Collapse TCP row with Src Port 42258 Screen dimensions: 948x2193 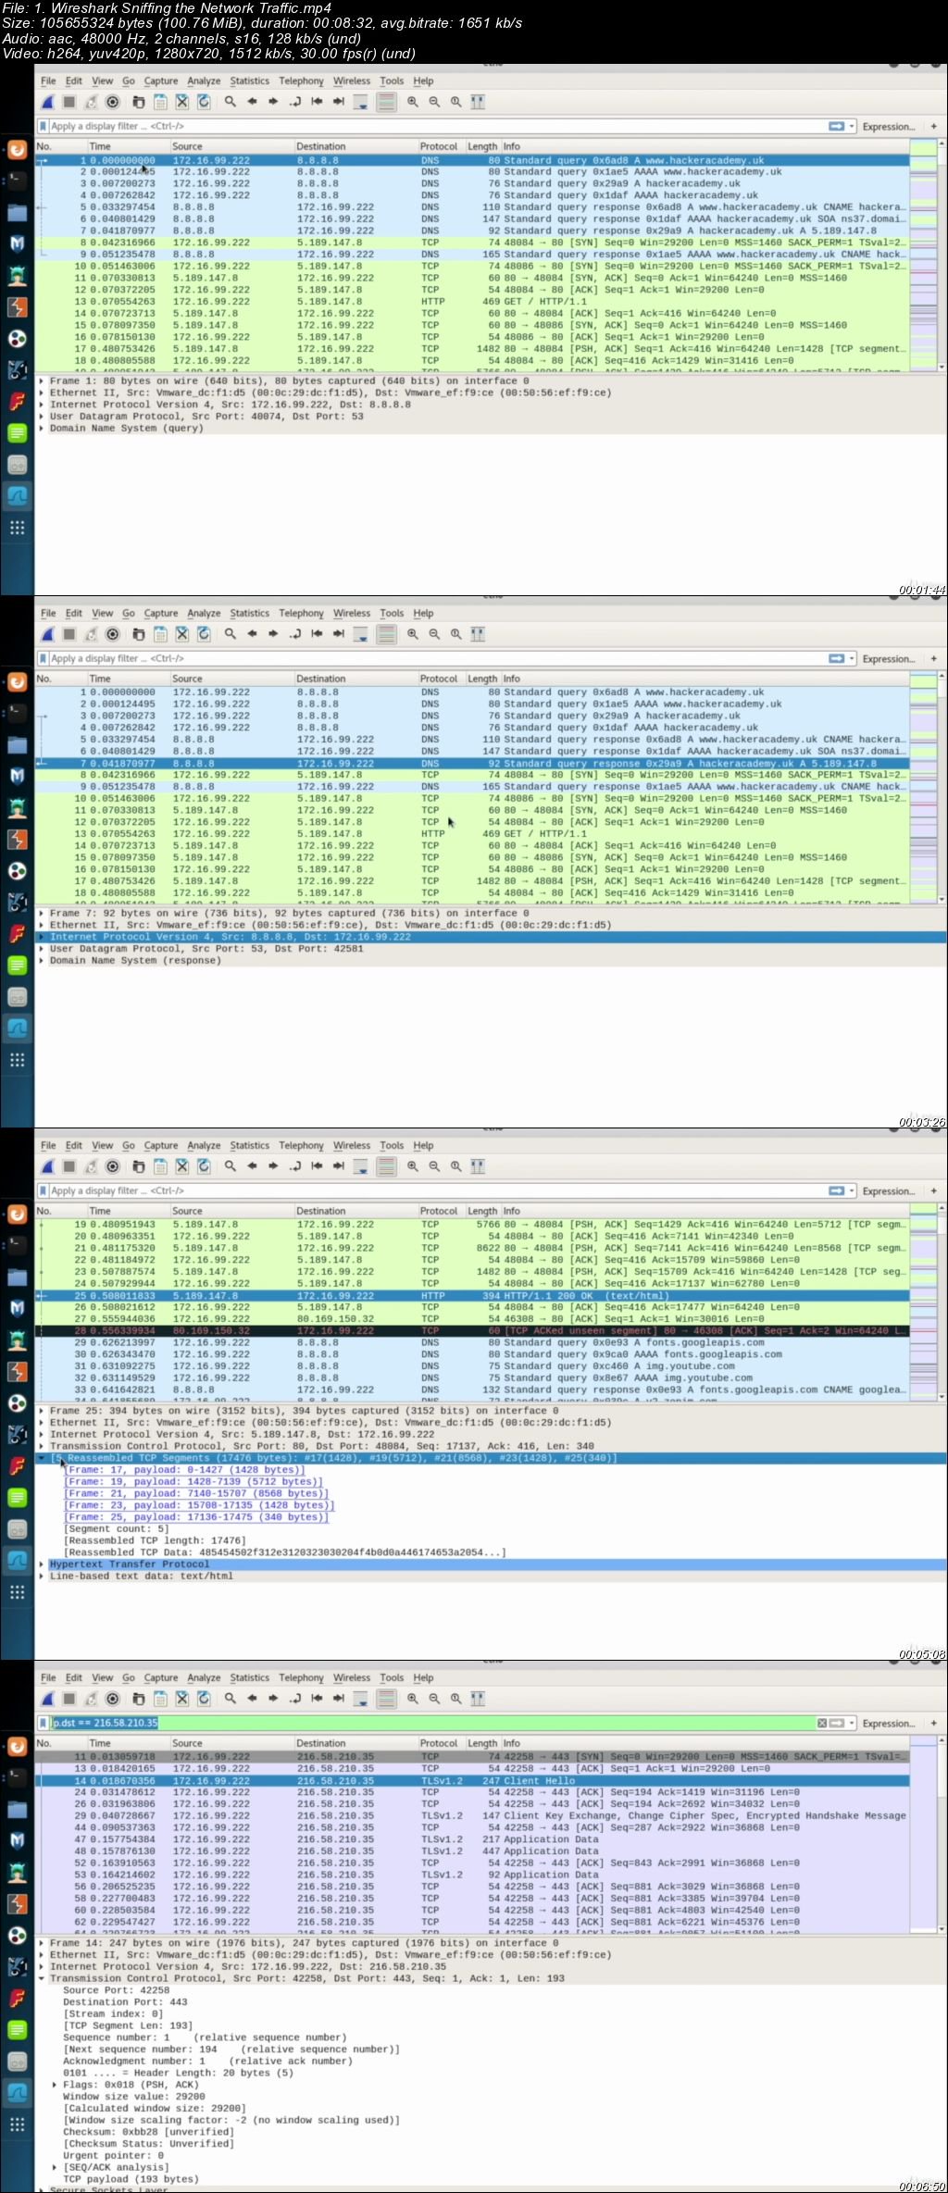click(x=42, y=1978)
